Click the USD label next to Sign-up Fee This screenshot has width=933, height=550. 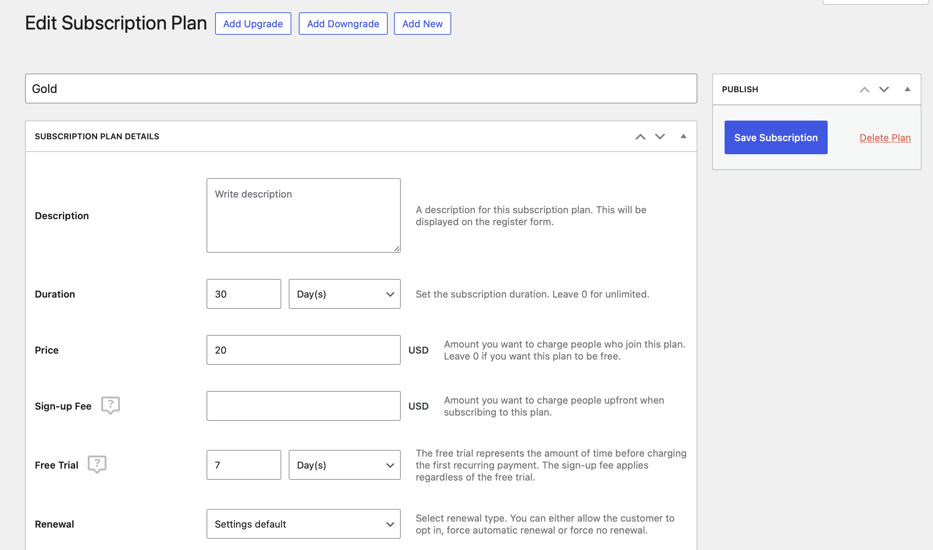(x=418, y=406)
